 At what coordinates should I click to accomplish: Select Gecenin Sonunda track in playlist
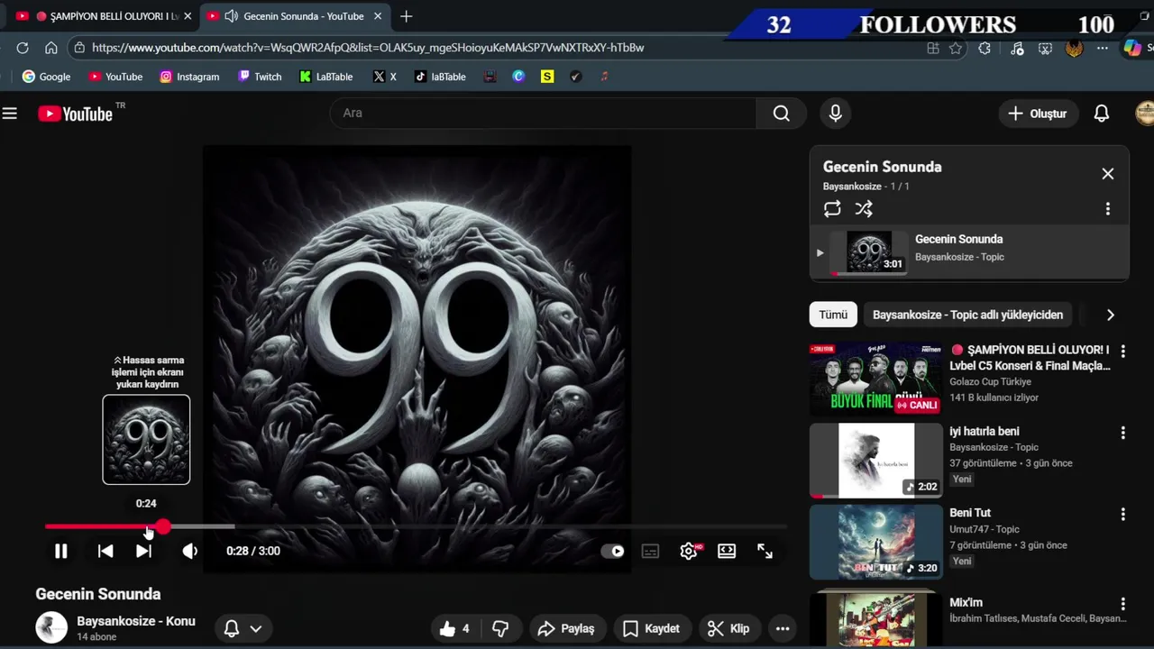pos(969,252)
